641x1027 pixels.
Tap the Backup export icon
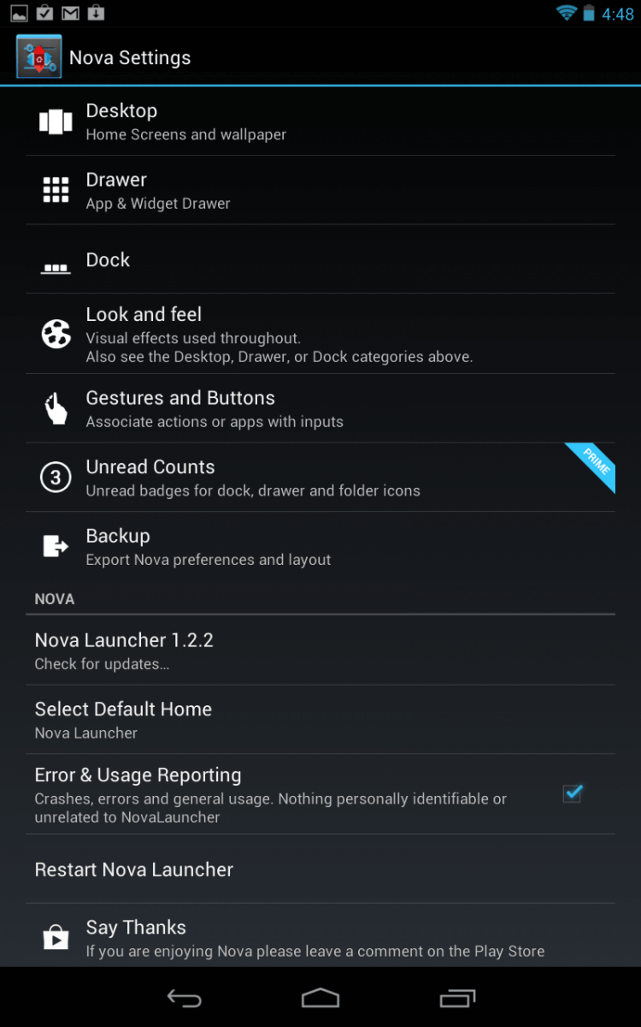(x=56, y=546)
